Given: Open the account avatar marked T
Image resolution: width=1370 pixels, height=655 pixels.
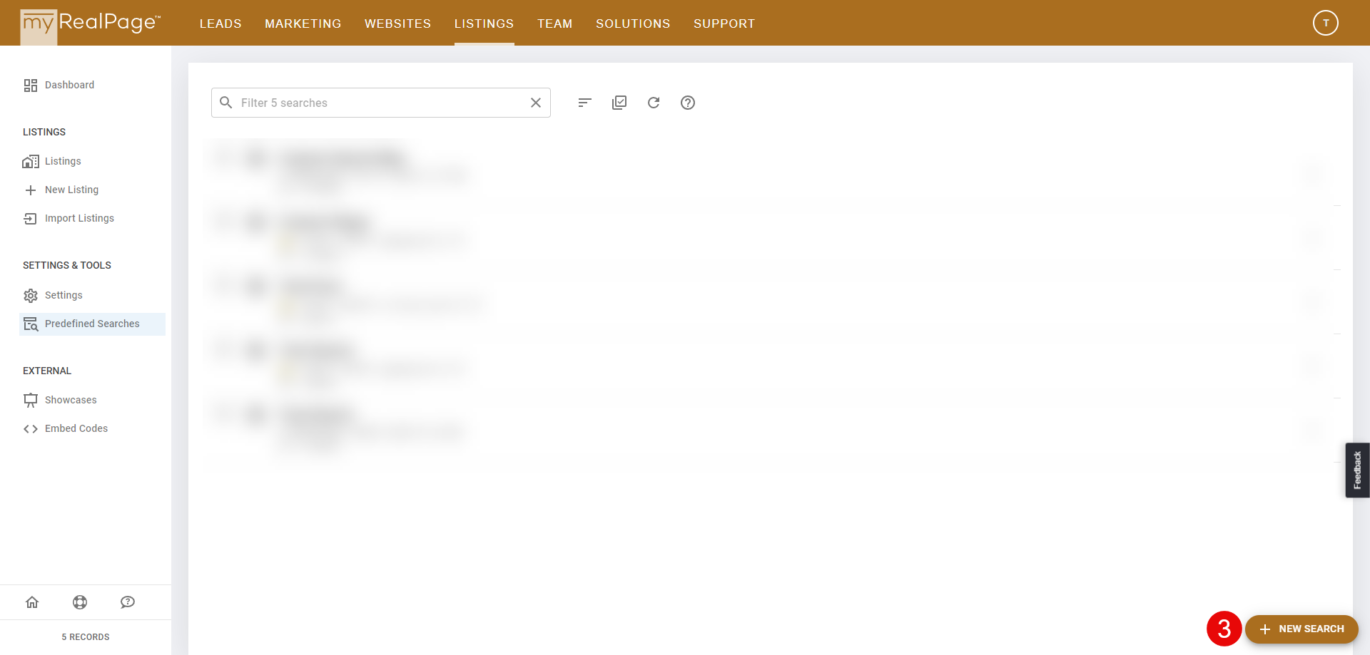Looking at the screenshot, I should point(1325,22).
